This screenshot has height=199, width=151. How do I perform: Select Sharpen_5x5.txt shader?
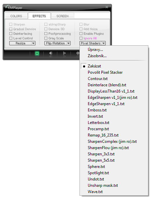(114, 160)
